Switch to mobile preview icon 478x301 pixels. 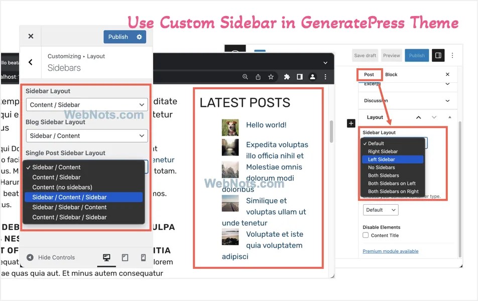tap(143, 258)
